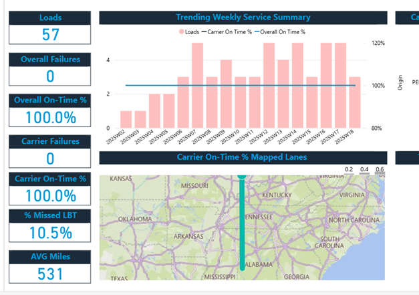Select the % Missed LBT value 10.5%
Image resolution: width=419 pixels, height=295 pixels.
point(50,233)
